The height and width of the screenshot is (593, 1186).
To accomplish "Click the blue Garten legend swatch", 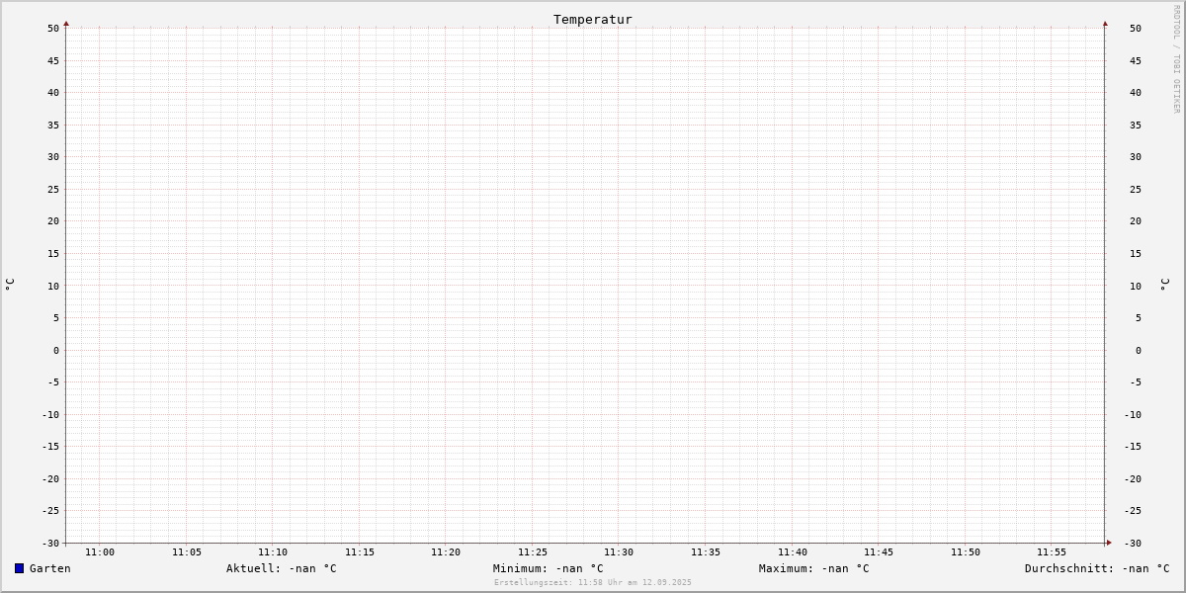I will pyautogui.click(x=19, y=568).
